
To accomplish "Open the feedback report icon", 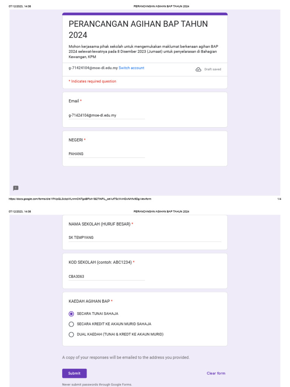I will 16,188.
